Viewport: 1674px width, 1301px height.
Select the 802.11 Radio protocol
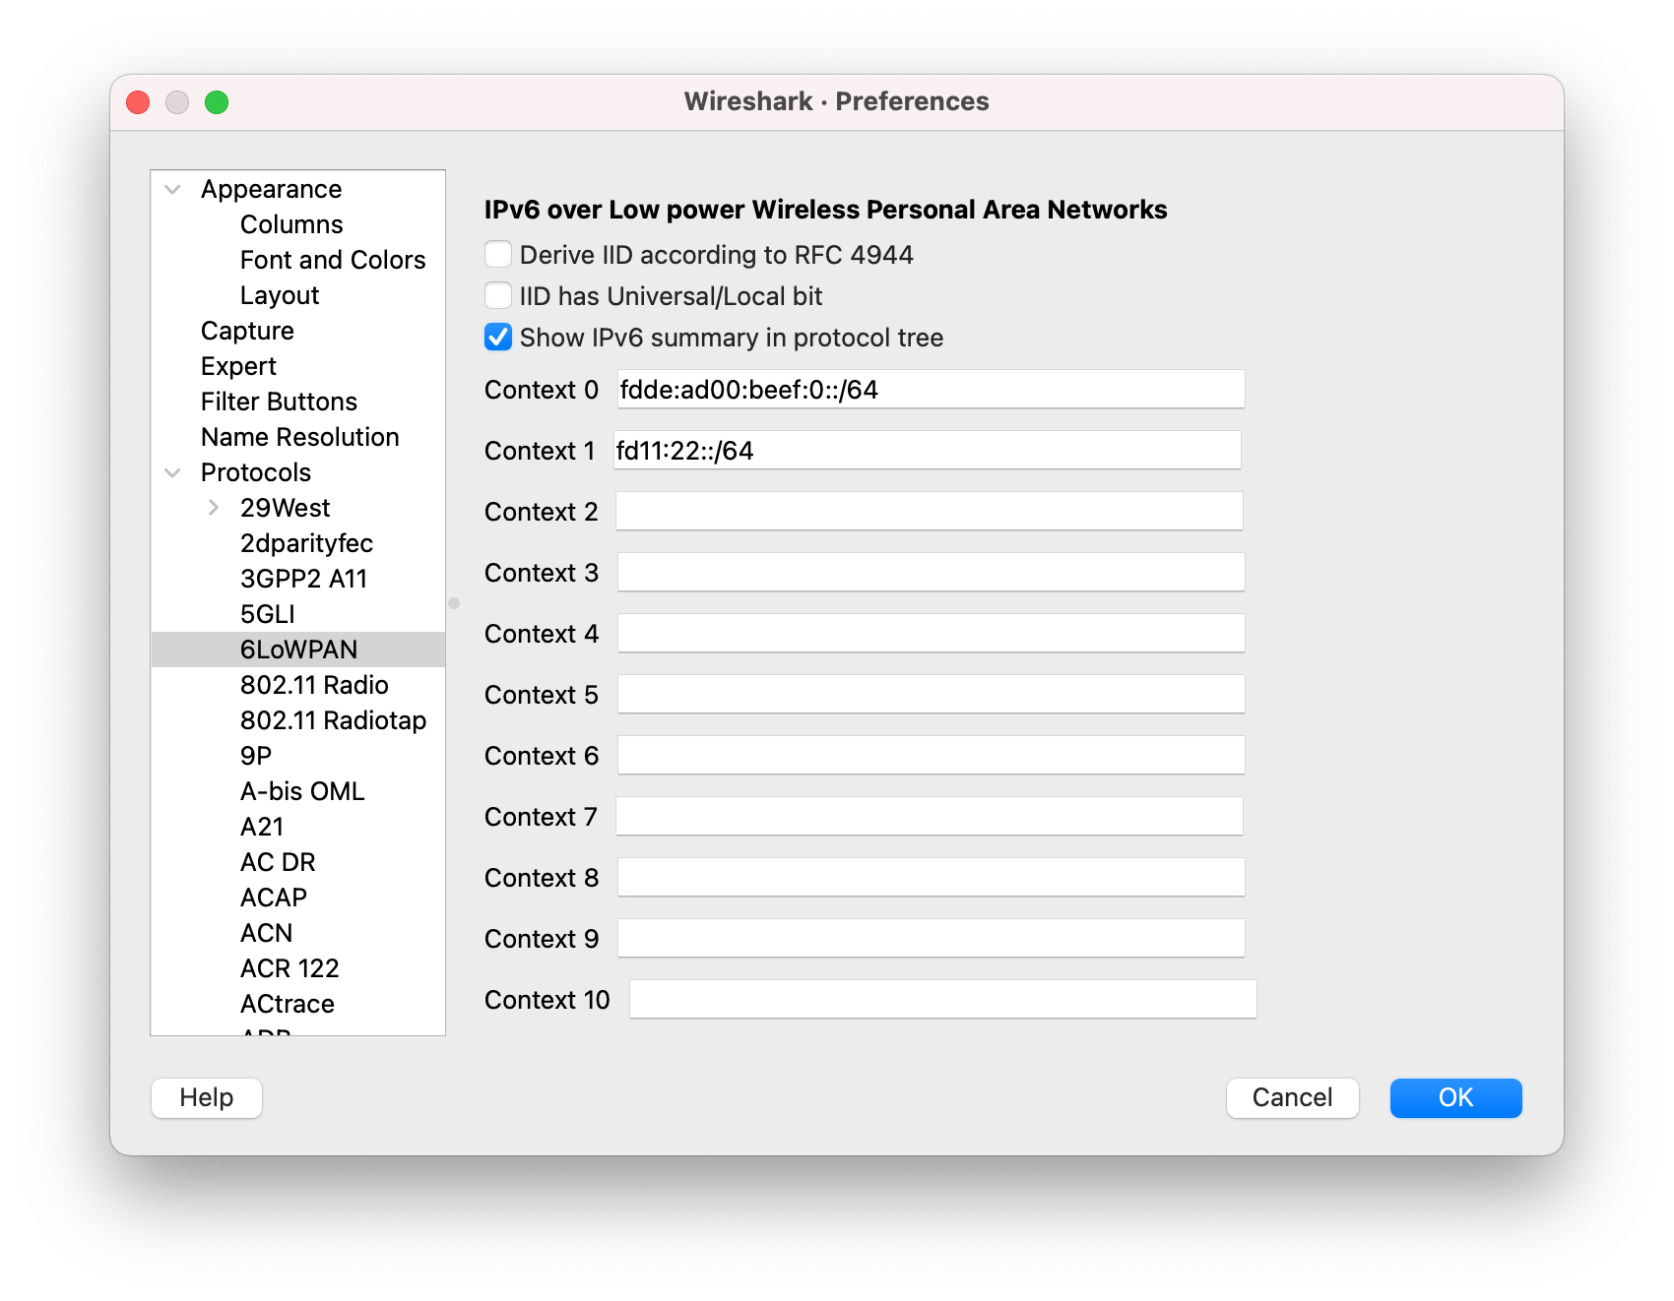coord(314,685)
